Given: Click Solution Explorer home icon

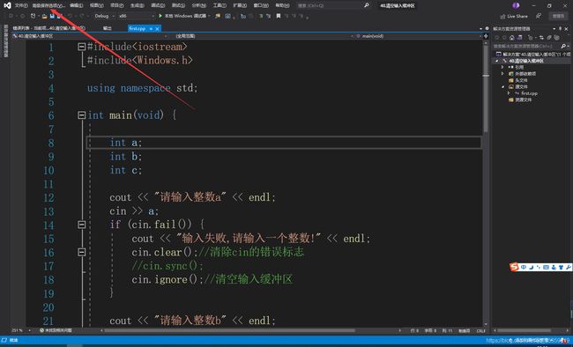Looking at the screenshot, I should [512, 38].
